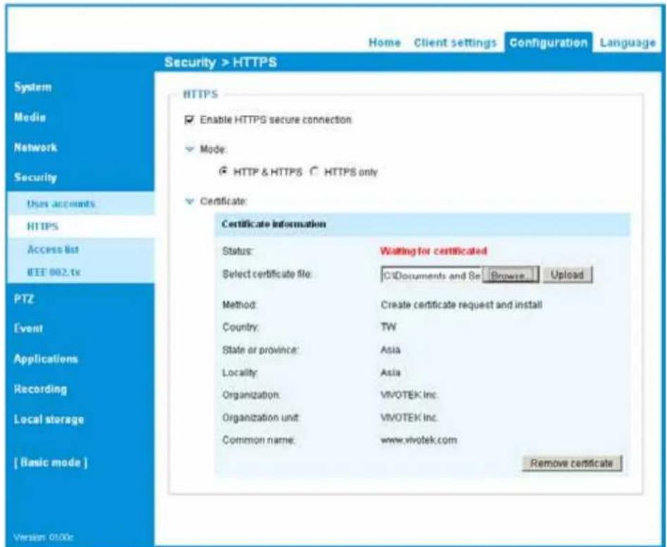Collapse the Mode section arrow
Image resolution: width=667 pixels, height=547 pixels.
pos(190,149)
